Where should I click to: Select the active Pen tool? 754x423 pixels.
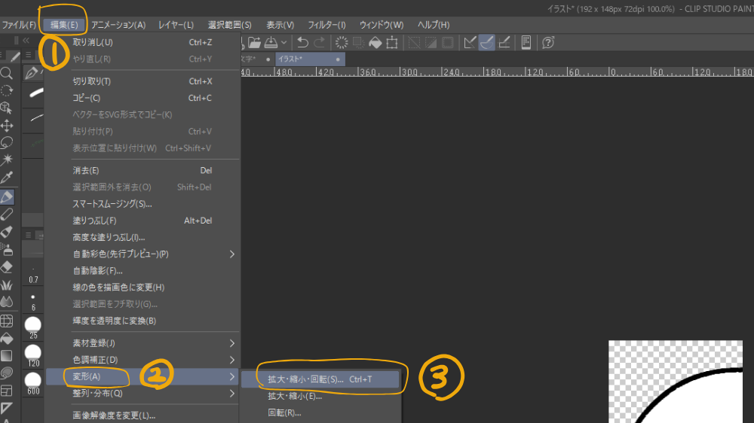click(x=7, y=197)
